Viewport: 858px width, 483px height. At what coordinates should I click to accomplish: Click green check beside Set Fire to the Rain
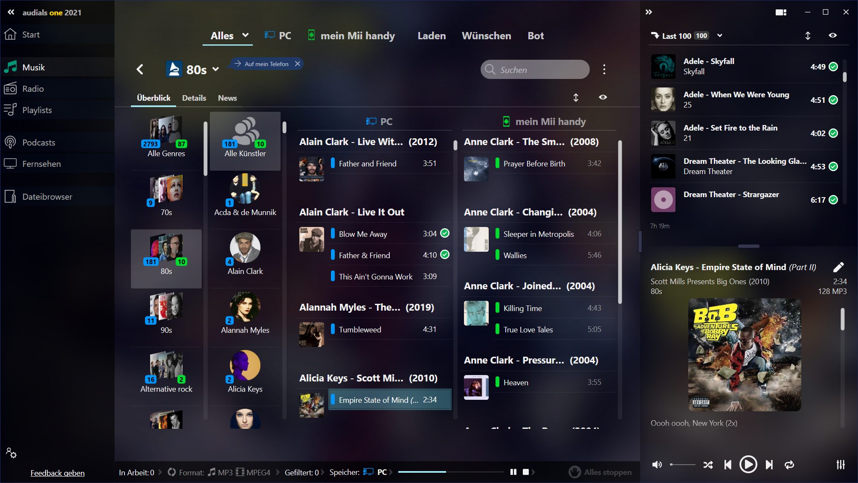coord(834,133)
